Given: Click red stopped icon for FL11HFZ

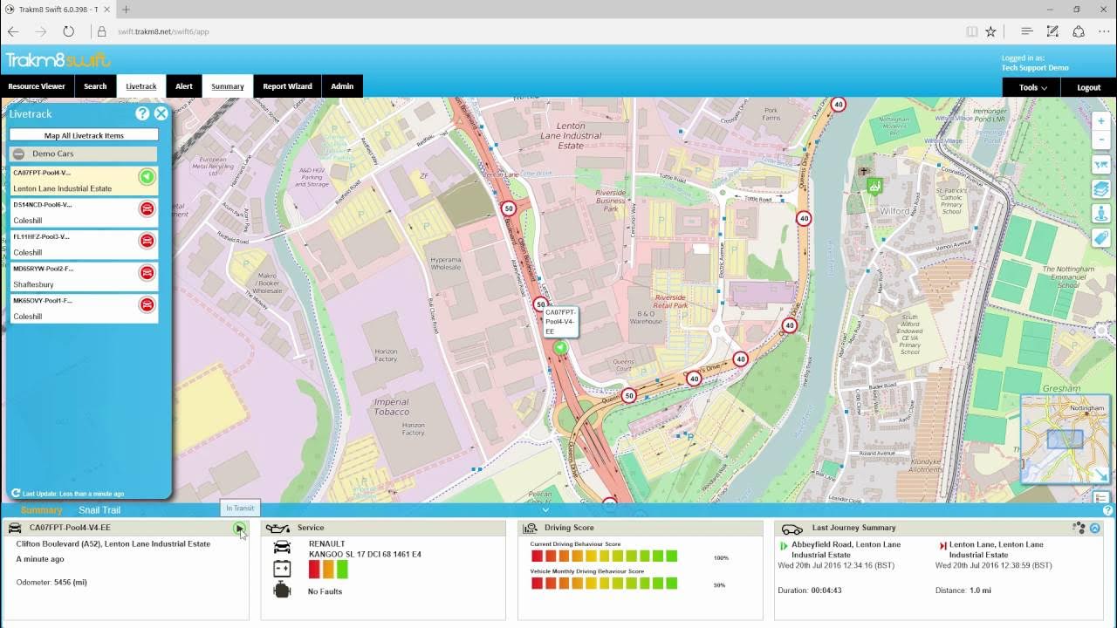Looking at the screenshot, I should (x=147, y=241).
